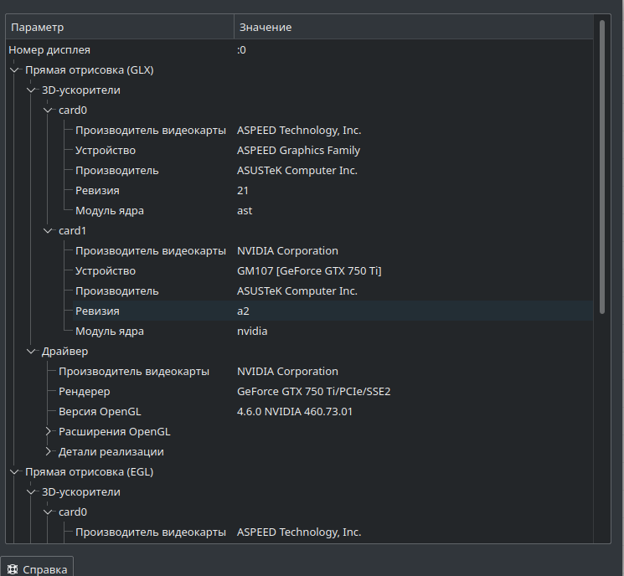Collapse the Прямая отрисовка (EGL) section

tap(14, 472)
